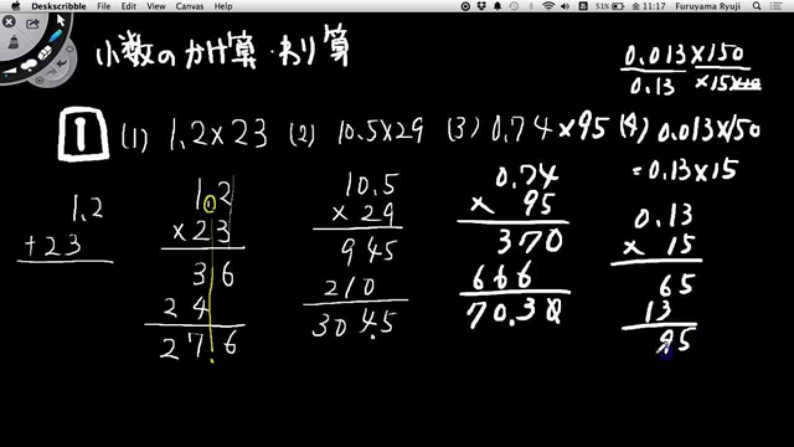Open the tool wheel settings gear

point(69,48)
